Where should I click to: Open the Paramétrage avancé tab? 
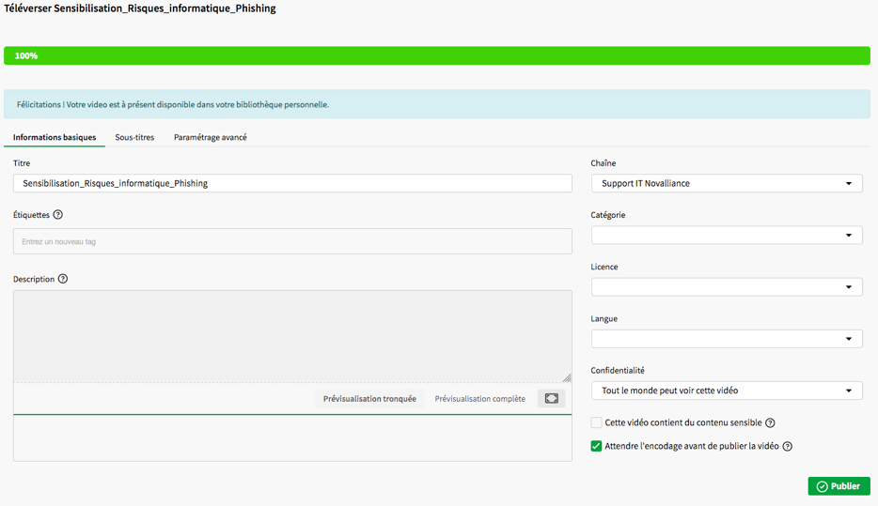point(211,137)
